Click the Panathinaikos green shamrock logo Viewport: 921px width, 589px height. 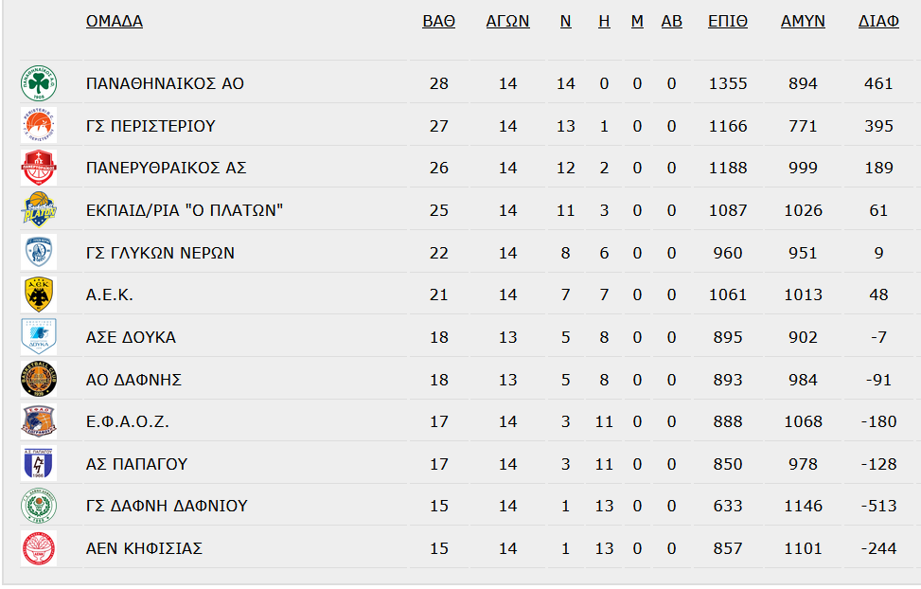(x=39, y=83)
